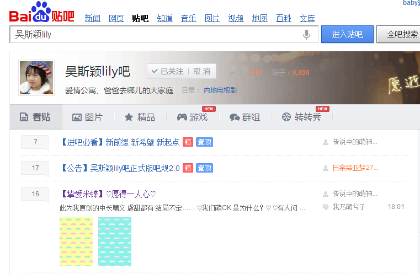
Task: Click the 精 badge on 进吧必看 post
Action: pyautogui.click(x=188, y=142)
